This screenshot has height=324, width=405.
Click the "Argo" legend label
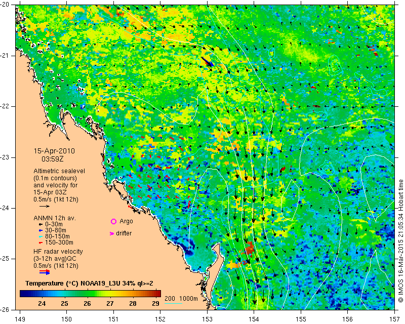point(126,221)
